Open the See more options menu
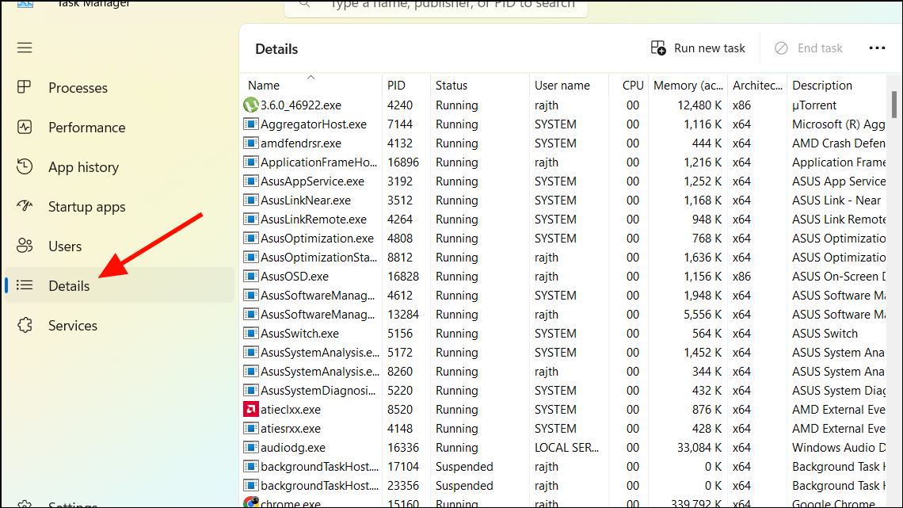Image resolution: width=903 pixels, height=508 pixels. (877, 48)
